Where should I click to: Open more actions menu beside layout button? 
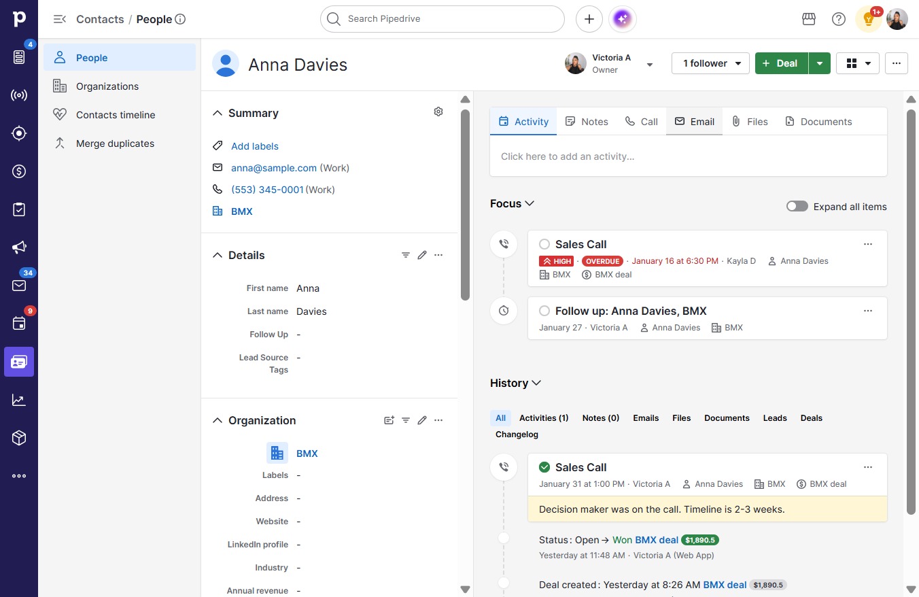click(x=897, y=63)
